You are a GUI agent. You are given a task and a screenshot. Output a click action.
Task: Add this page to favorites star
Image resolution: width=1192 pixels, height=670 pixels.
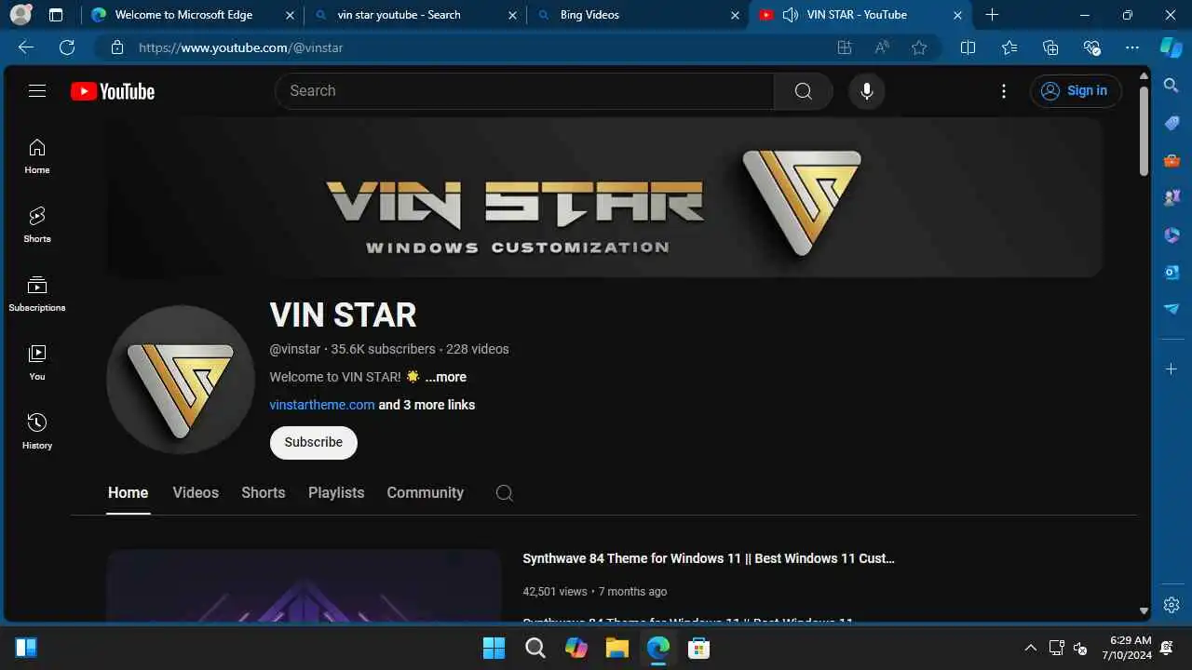pyautogui.click(x=919, y=47)
